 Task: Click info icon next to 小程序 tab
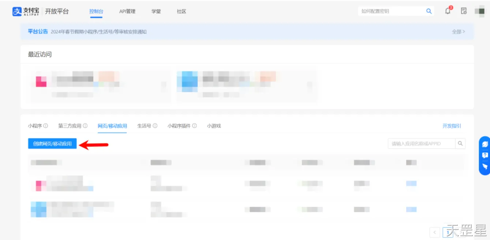46,126
